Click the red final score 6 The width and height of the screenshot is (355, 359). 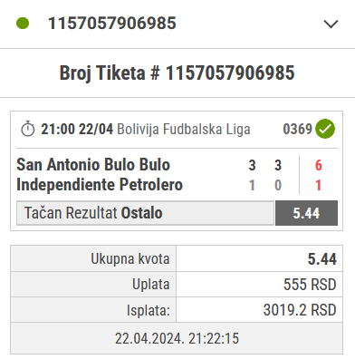319,165
